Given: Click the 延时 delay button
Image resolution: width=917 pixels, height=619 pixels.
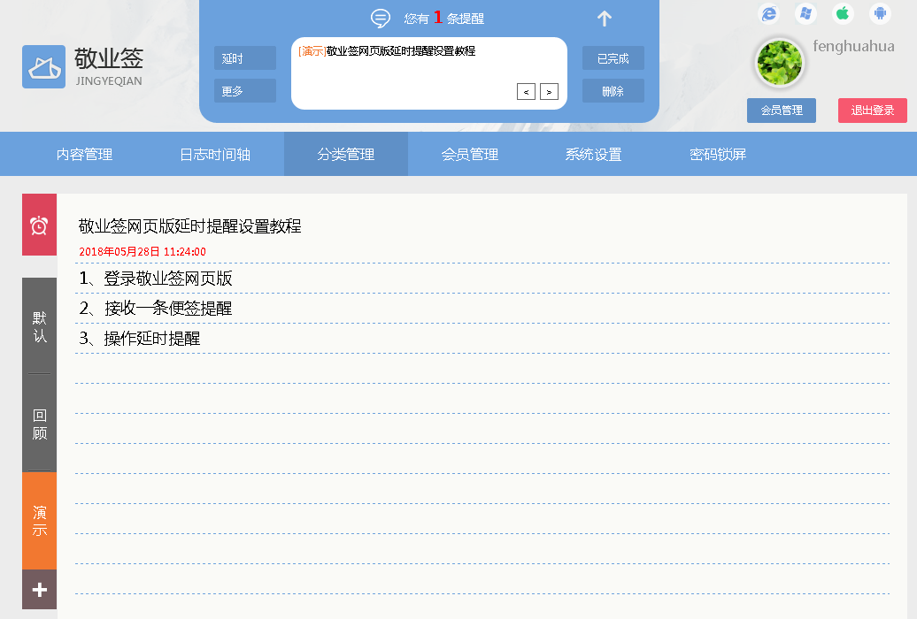Looking at the screenshot, I should coord(245,58).
